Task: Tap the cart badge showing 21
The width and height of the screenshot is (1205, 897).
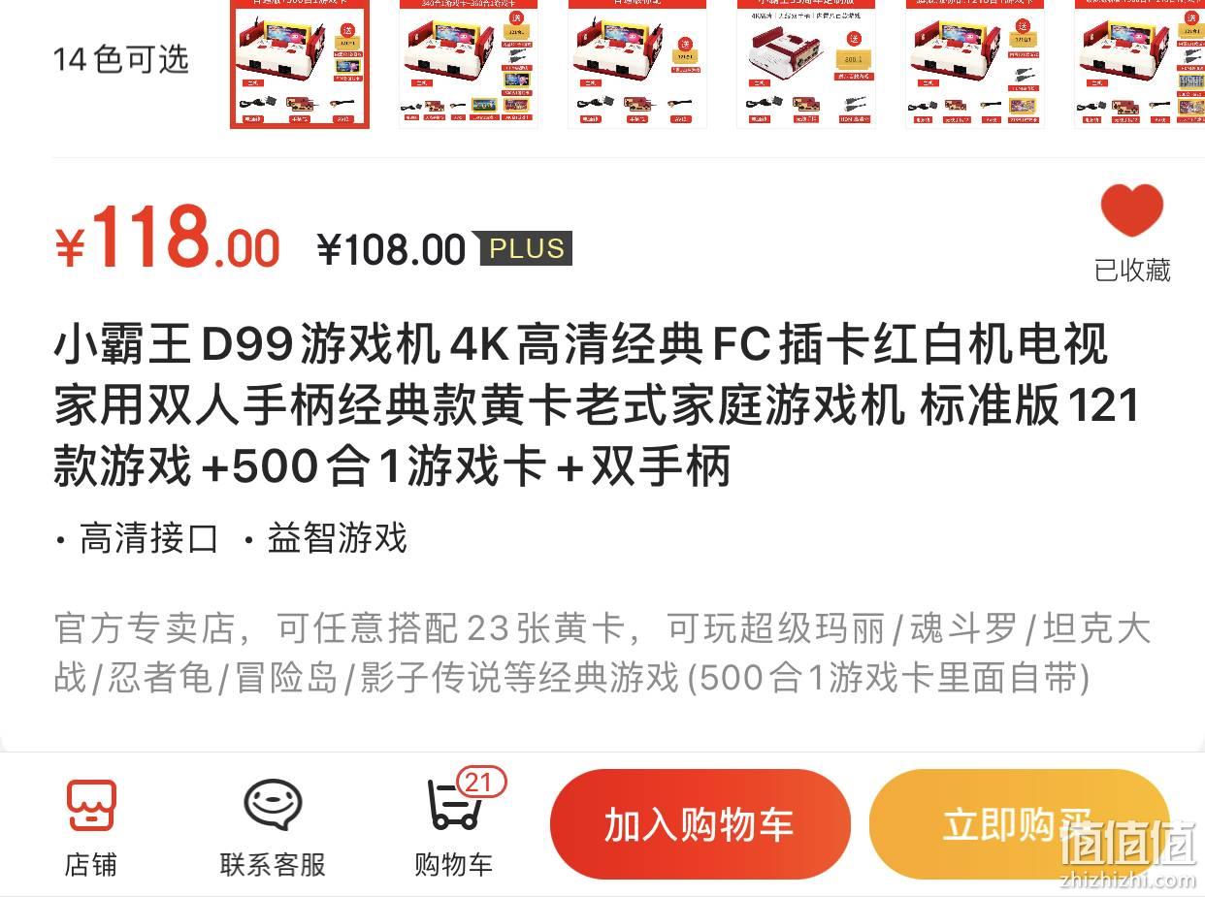Action: [478, 783]
